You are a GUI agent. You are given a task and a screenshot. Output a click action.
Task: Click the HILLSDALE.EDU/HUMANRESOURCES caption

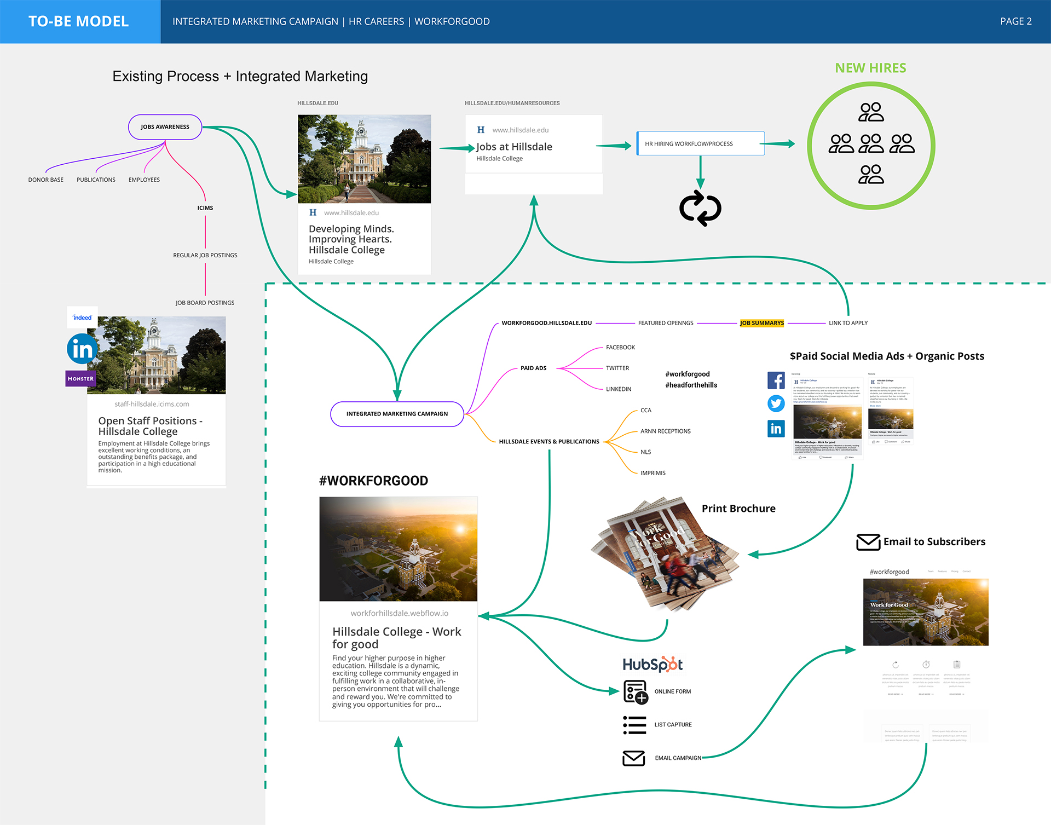[x=512, y=103]
